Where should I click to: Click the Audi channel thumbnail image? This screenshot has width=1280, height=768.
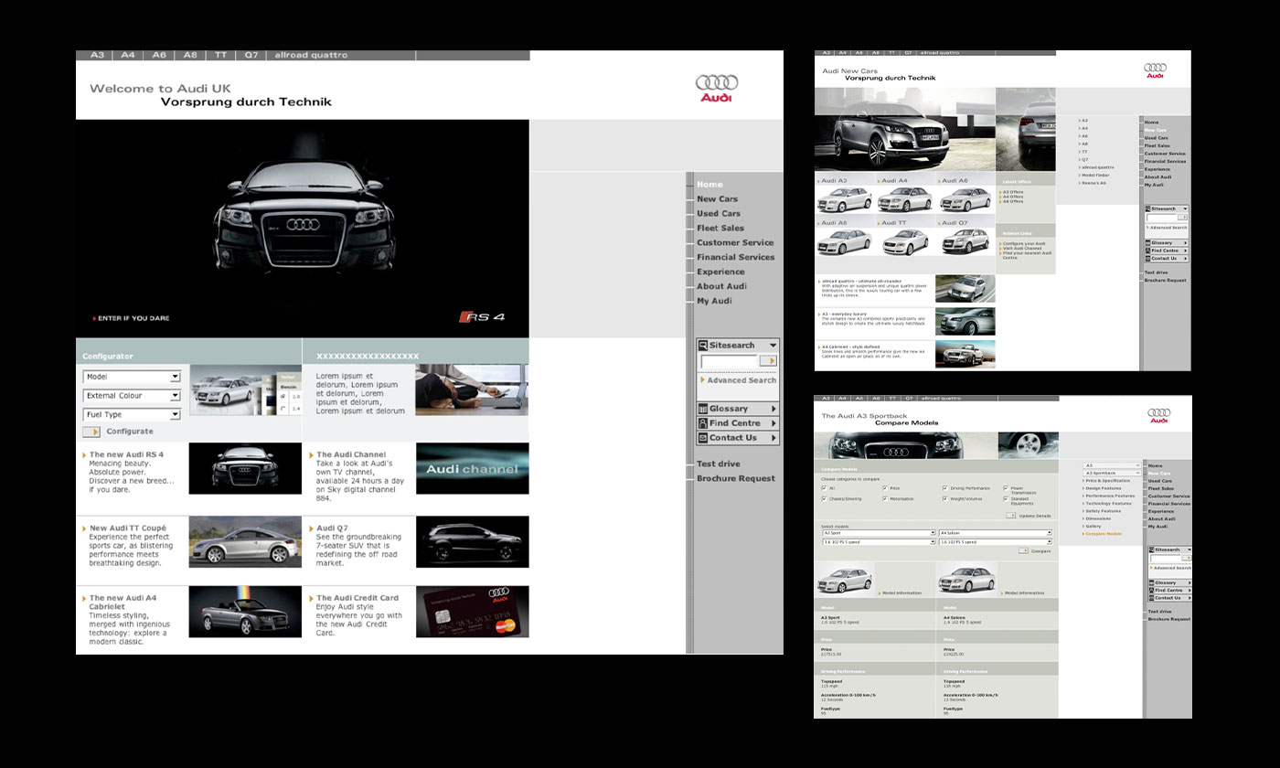click(472, 468)
